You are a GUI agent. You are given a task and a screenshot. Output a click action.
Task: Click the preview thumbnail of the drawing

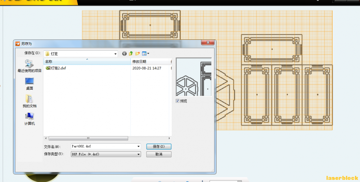pos(194,77)
